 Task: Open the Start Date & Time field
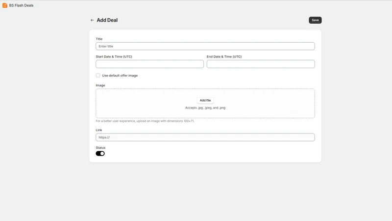[149, 64]
